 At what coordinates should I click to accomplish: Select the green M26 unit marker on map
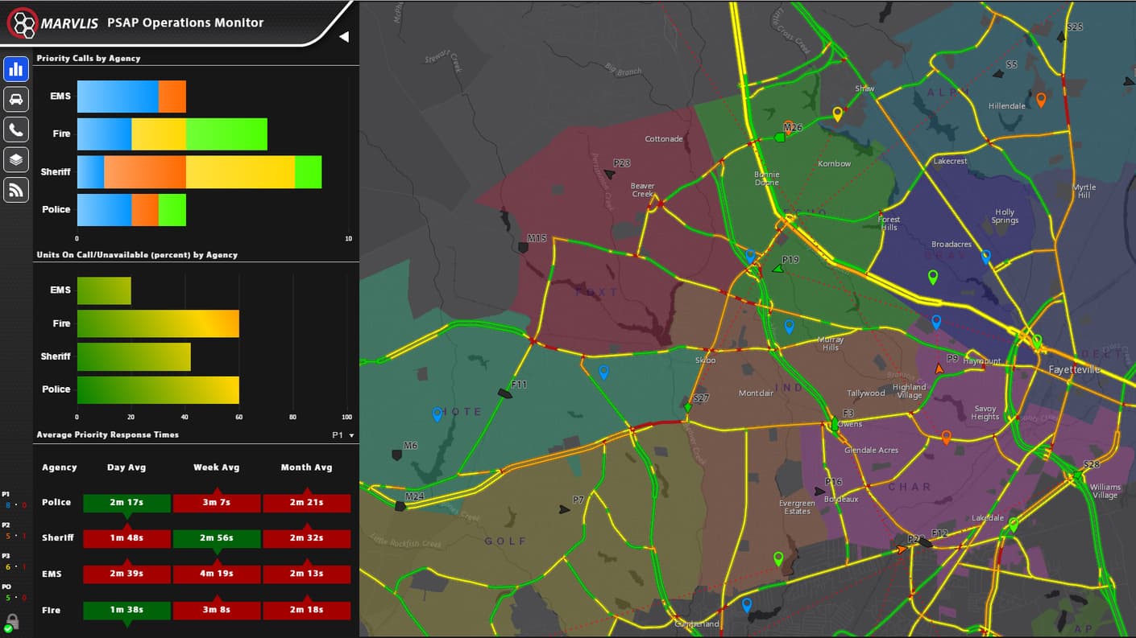[x=779, y=138]
